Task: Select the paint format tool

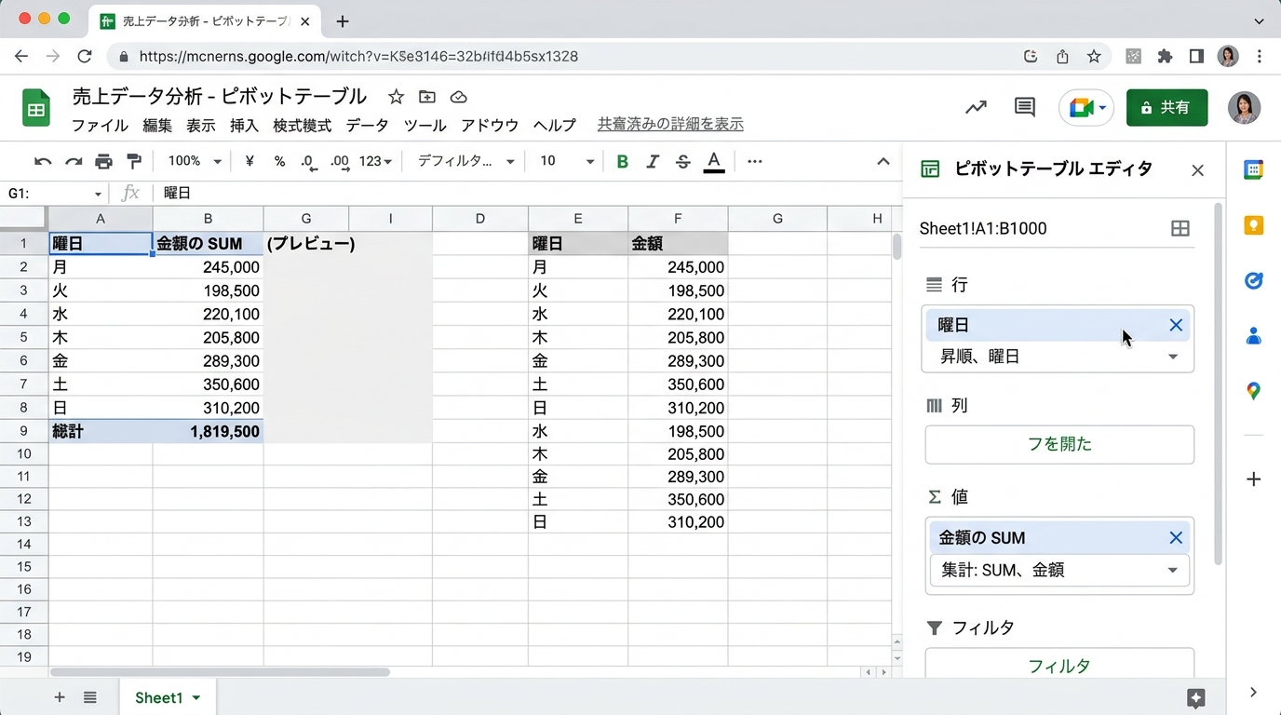Action: pos(134,161)
